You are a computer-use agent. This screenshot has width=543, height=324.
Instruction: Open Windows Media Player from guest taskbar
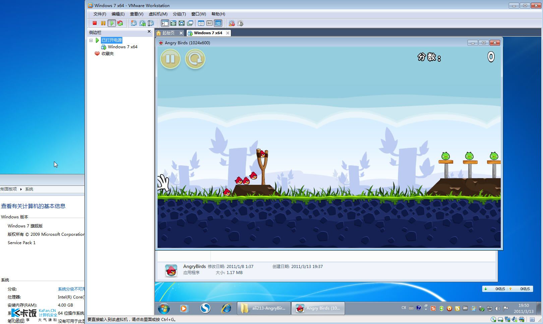[x=184, y=308]
